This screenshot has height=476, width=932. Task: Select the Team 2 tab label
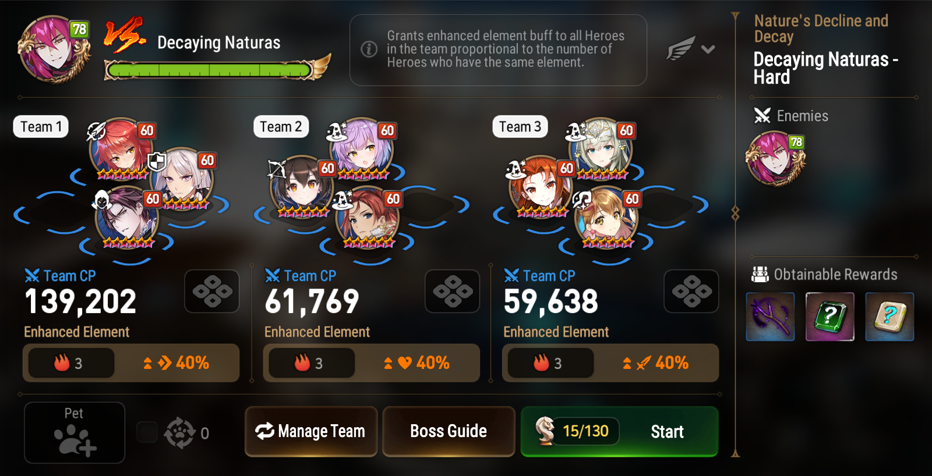[x=281, y=127]
